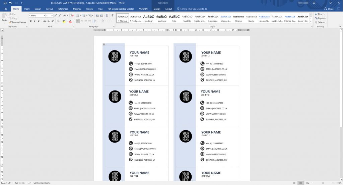
Task: Apply subscript formatting
Action: (49, 21)
